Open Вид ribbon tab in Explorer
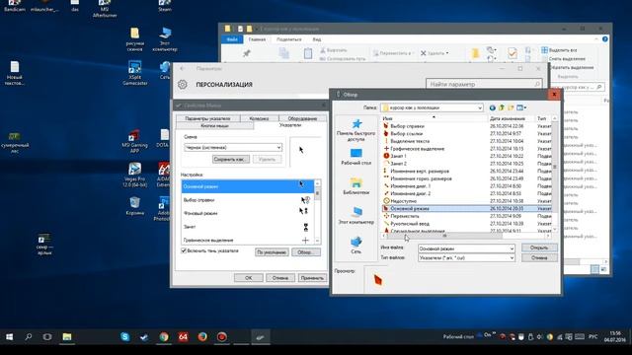This screenshot has width=632, height=355. (317, 39)
